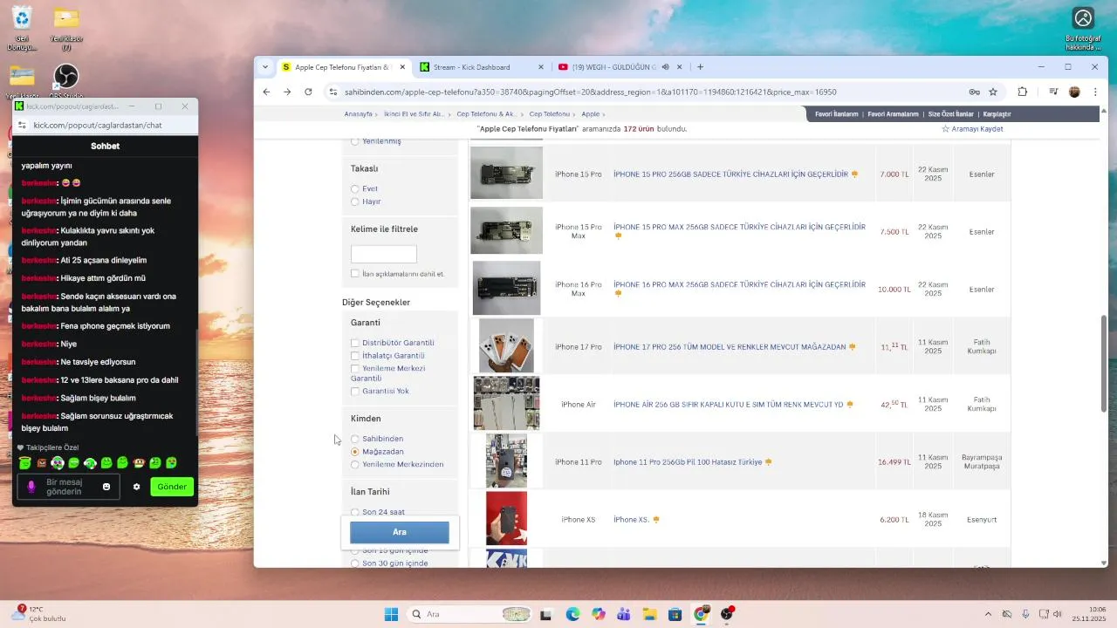
Task: Open OBS Studio from the taskbar
Action: click(x=727, y=614)
